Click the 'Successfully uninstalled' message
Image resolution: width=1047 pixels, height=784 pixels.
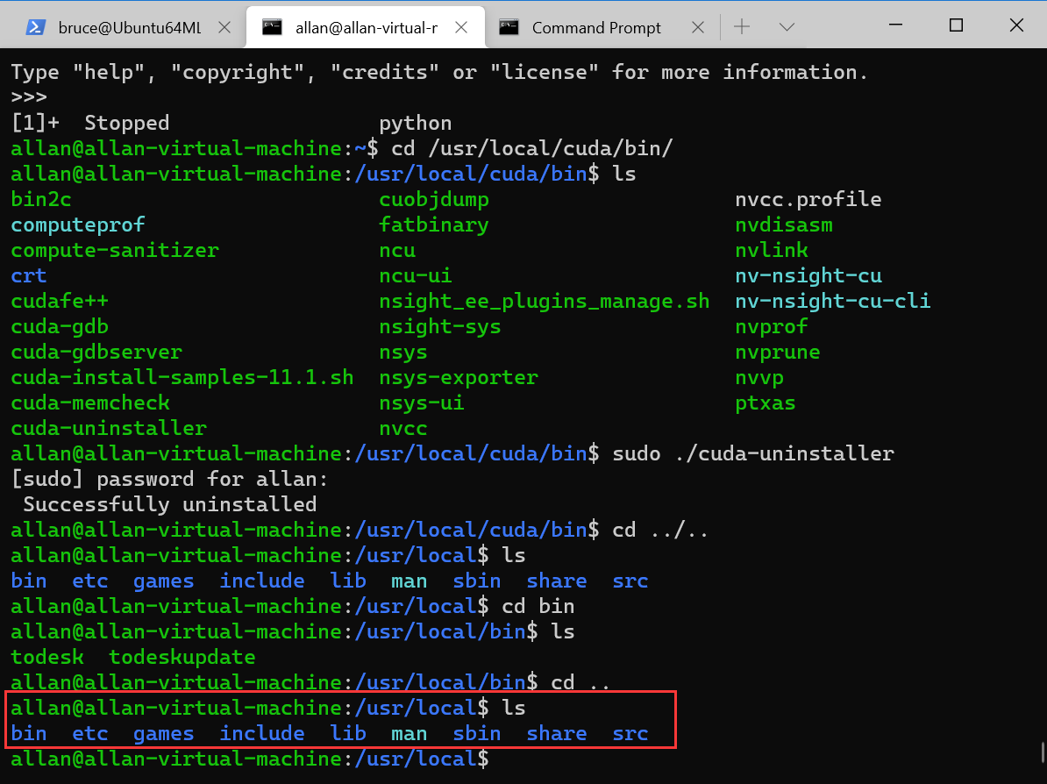pos(169,504)
